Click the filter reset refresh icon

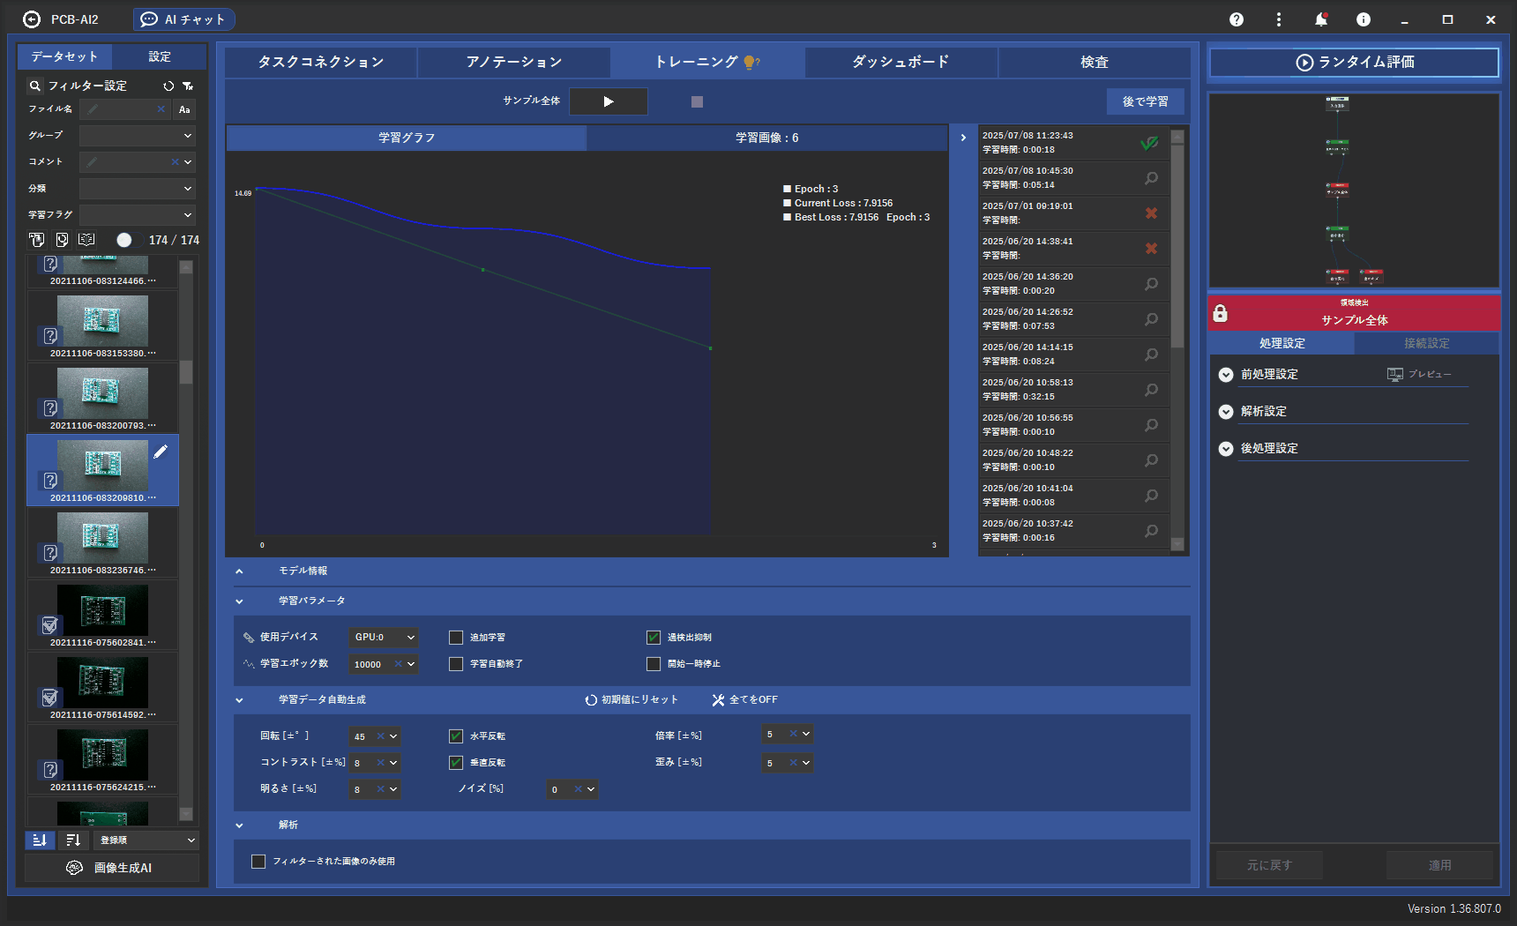pyautogui.click(x=168, y=86)
